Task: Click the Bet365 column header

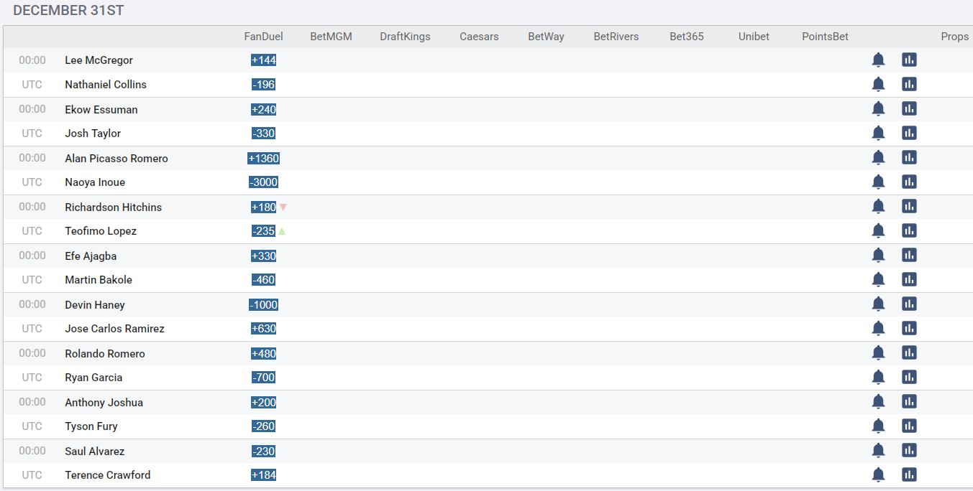Action: click(x=686, y=37)
